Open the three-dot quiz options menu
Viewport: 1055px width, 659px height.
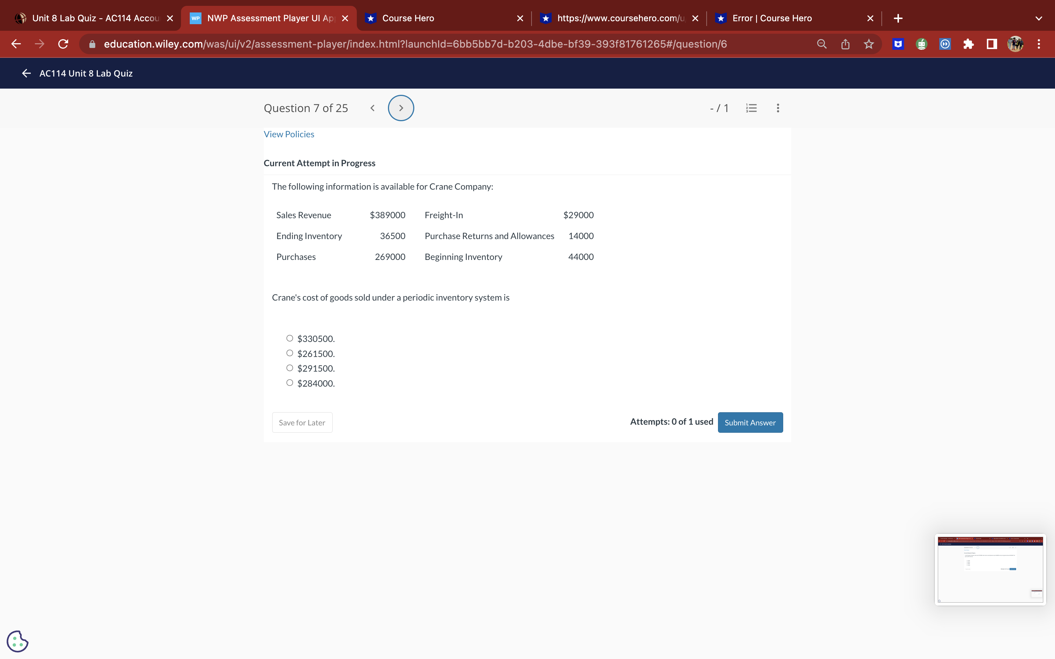pyautogui.click(x=778, y=108)
